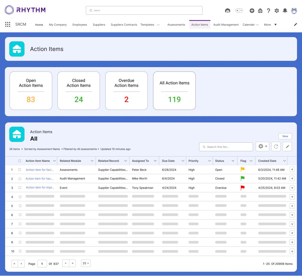This screenshot has width=302, height=276.
Task: Click the setup gear icon in header
Action: pyautogui.click(x=277, y=11)
